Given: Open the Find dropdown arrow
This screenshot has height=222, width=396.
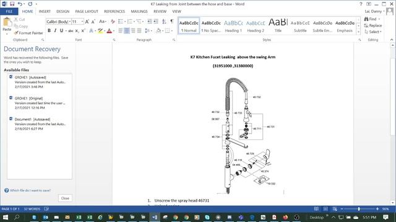Looking at the screenshot, I should pyautogui.click(x=379, y=19).
